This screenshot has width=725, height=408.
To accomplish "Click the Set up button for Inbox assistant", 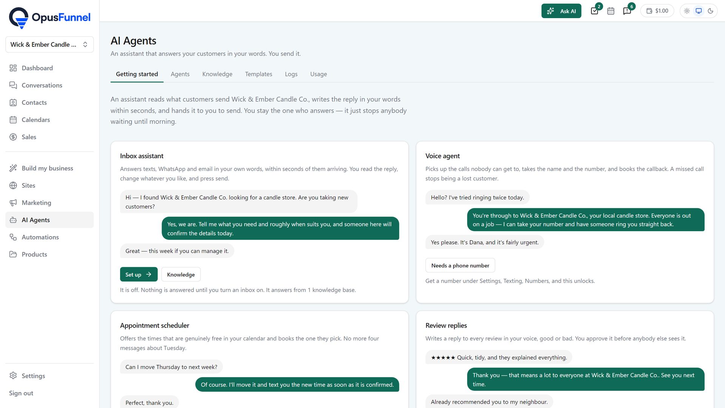I will (139, 275).
